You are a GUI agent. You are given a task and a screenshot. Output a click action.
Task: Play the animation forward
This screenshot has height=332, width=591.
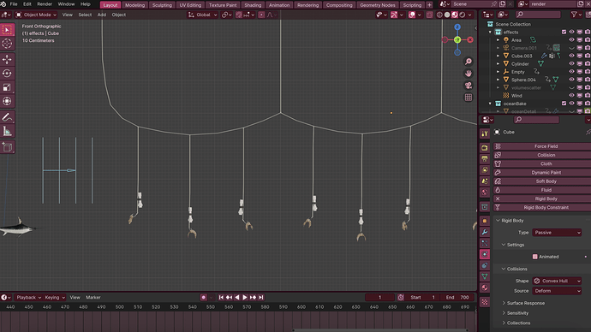click(x=245, y=298)
